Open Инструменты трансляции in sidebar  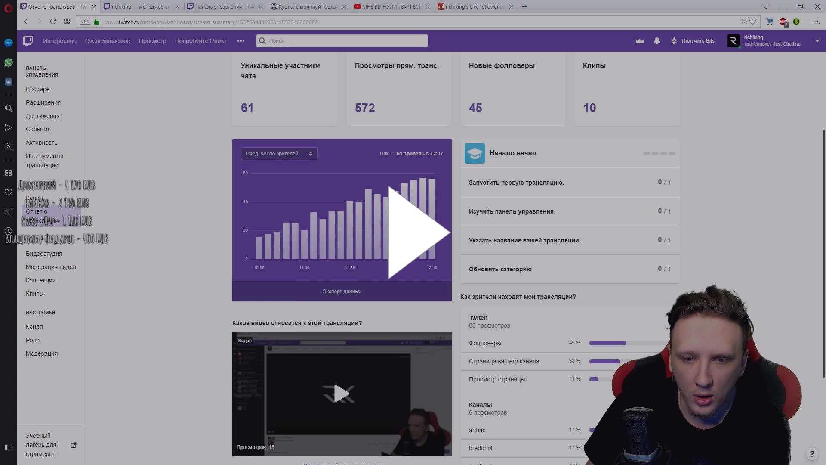(44, 160)
